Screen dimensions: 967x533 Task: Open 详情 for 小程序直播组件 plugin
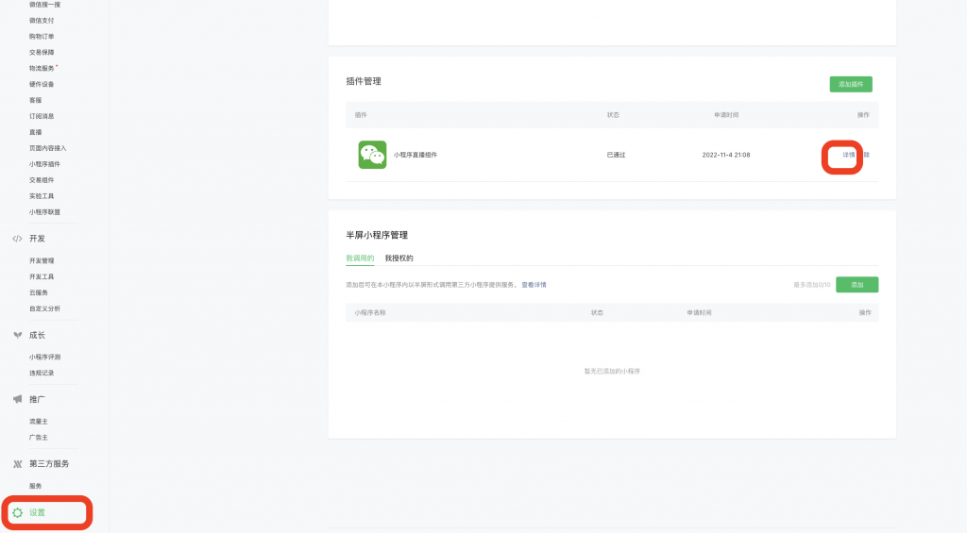(848, 155)
